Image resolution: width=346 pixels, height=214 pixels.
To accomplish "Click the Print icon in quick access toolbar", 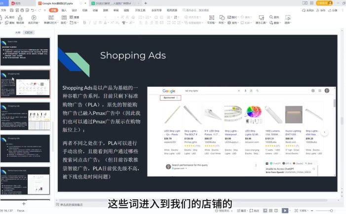I will coord(22,10).
